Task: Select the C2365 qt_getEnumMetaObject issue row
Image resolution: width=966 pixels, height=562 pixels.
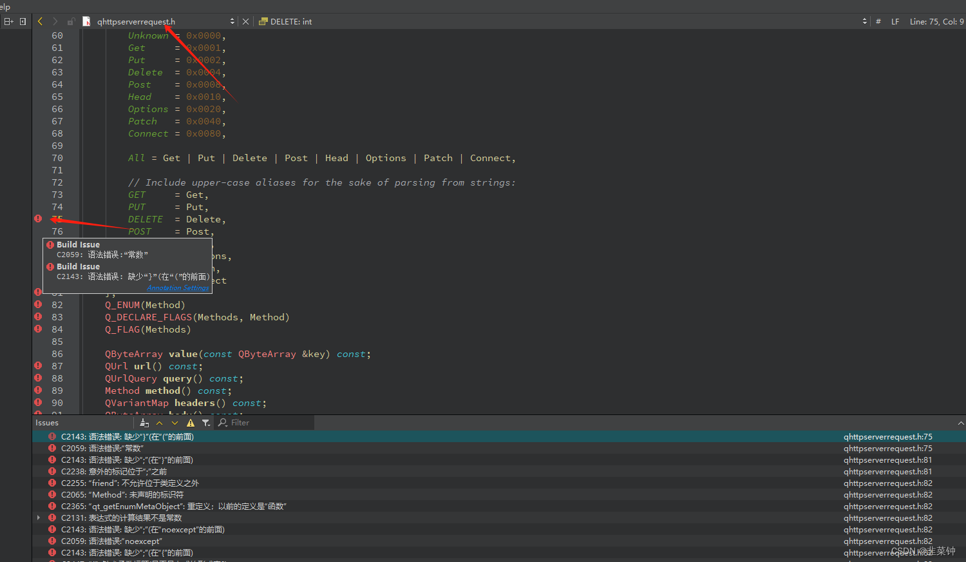Action: point(499,506)
